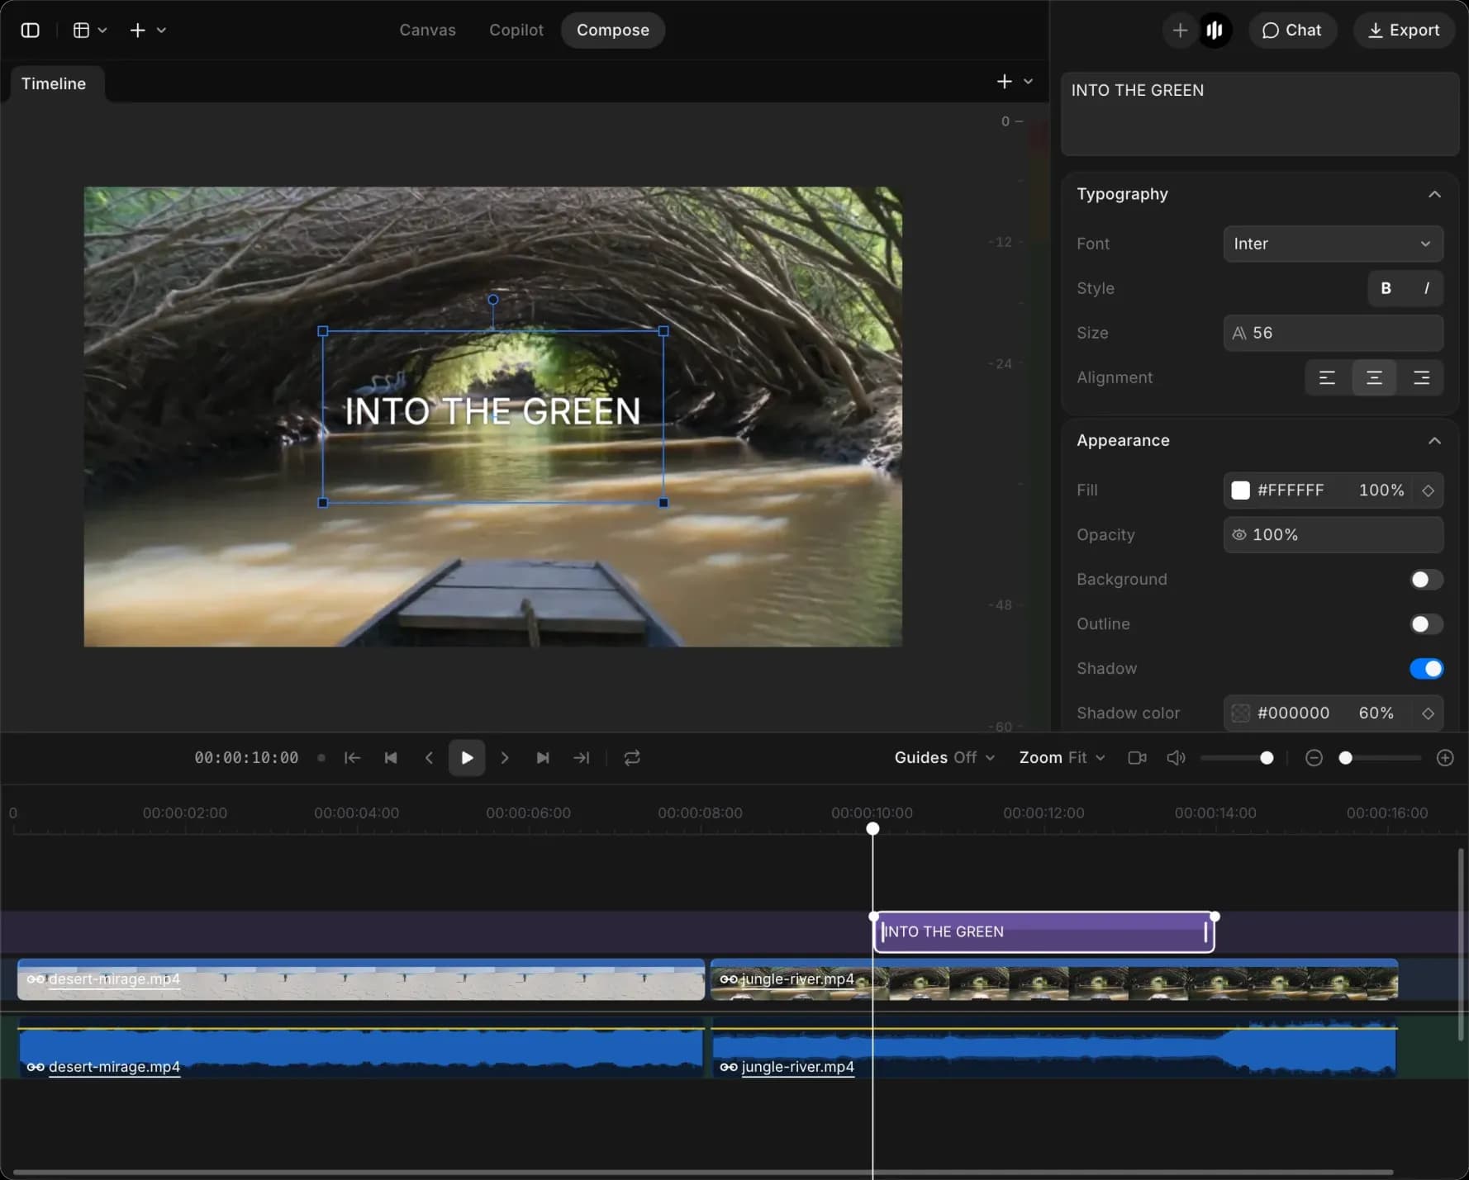Switch to the Canvas tab

point(427,30)
